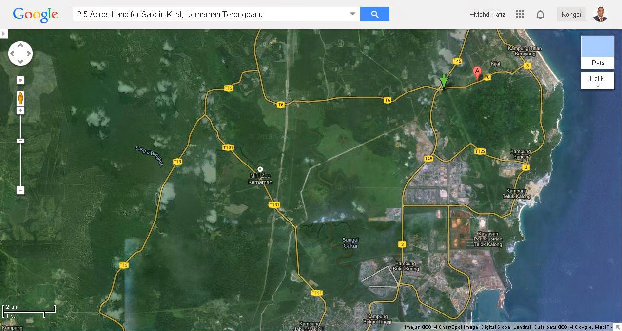Image resolution: width=622 pixels, height=331 pixels.
Task: Click the 45-degree imagery tilt icon below compass
Action: click(20, 80)
